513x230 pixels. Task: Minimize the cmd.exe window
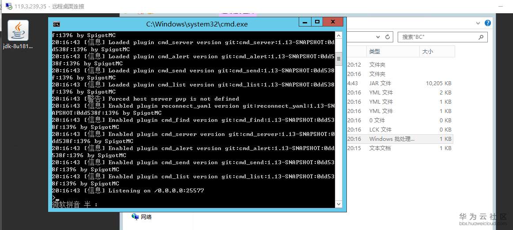pyautogui.click(x=305, y=22)
